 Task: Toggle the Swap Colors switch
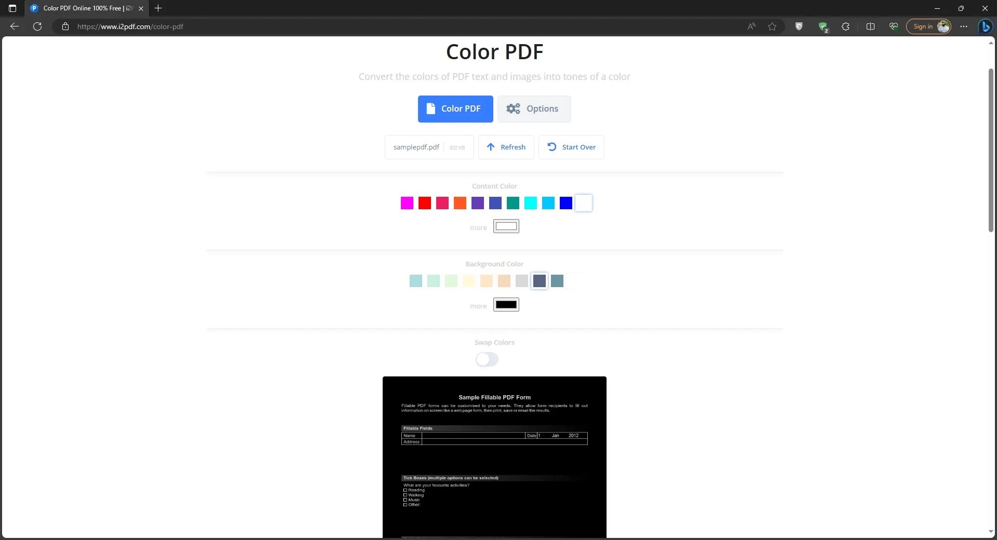486,359
